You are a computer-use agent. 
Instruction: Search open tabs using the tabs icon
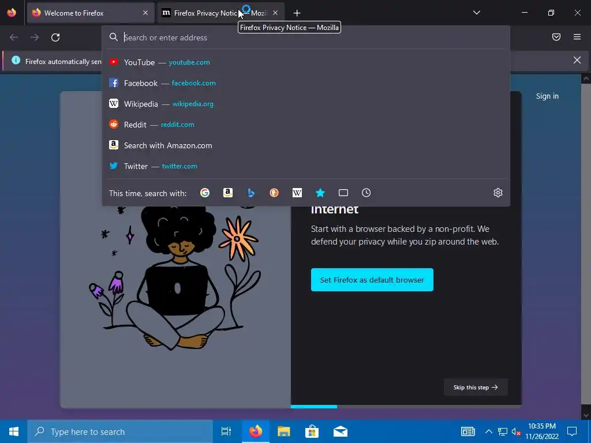343,193
